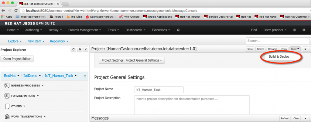Click the Clear button in Messages

coord(296,118)
